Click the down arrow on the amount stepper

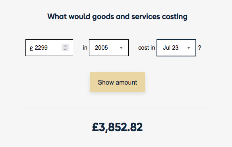[x=65, y=49]
